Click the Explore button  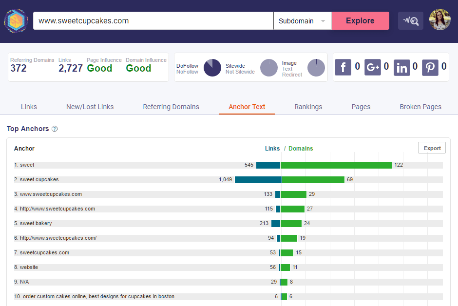click(360, 21)
